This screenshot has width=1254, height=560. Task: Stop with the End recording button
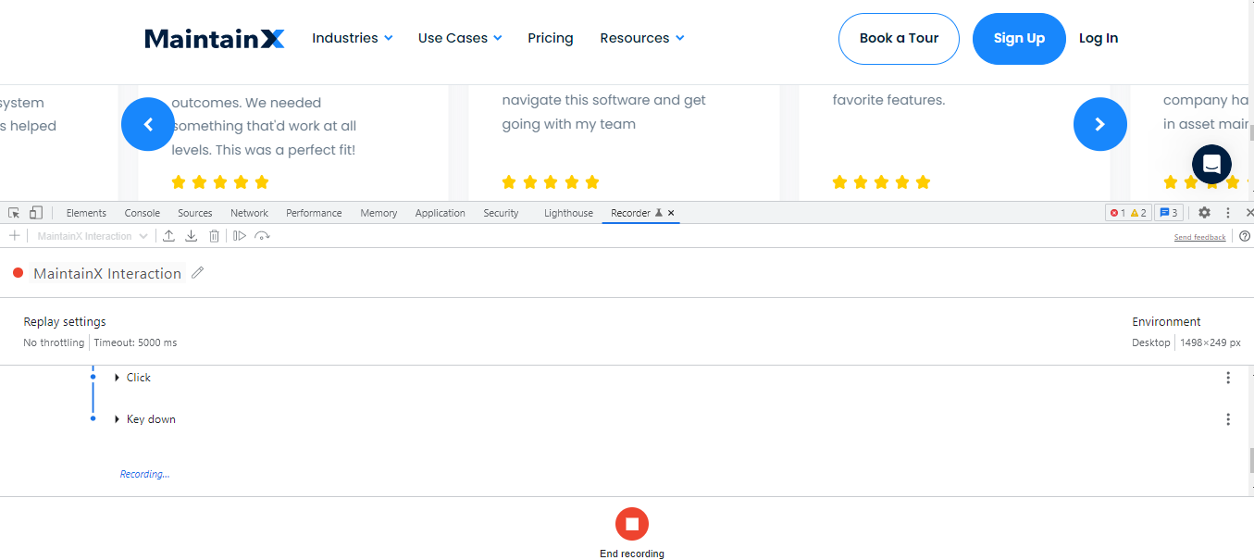632,524
